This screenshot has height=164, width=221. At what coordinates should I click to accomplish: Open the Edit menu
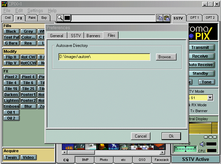[x=19, y=10]
